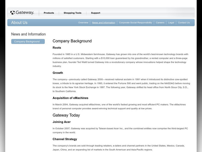The height and width of the screenshot is (152, 202).
Task: Open the Shopping Tools menu
Action: pos(72,13)
